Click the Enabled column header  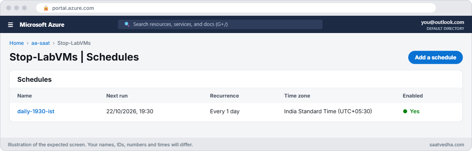pyautogui.click(x=413, y=96)
